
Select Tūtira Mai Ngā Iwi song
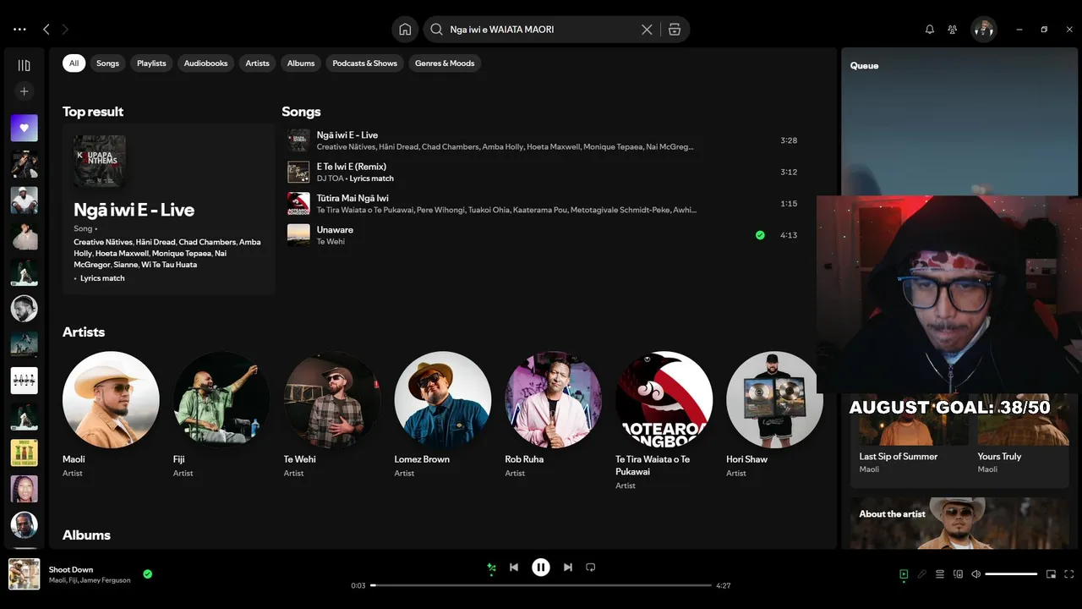(x=541, y=204)
